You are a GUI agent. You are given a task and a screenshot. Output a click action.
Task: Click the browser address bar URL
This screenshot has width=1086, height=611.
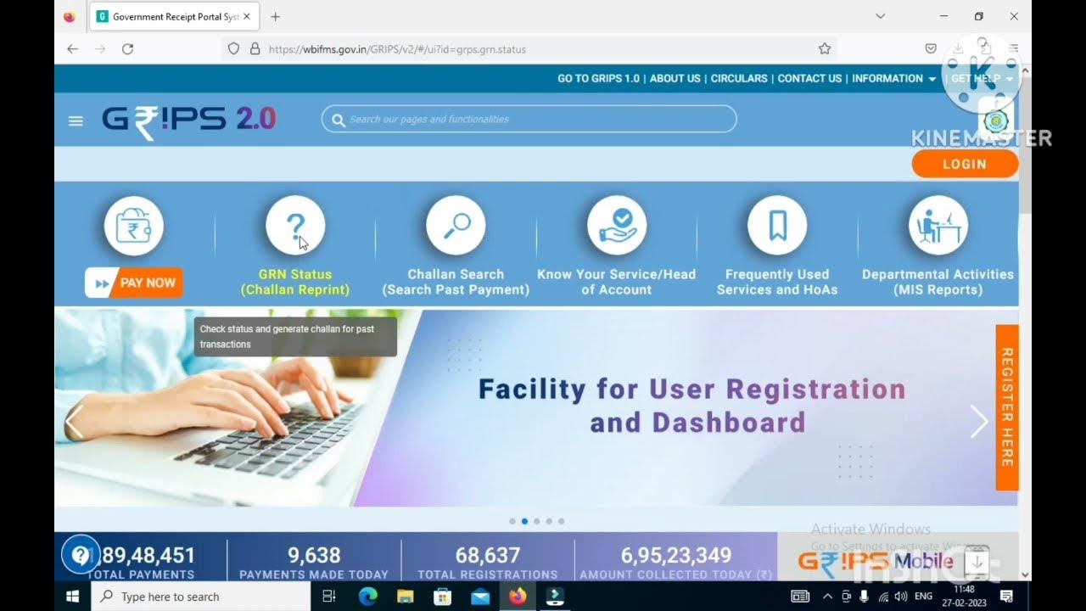coord(397,49)
